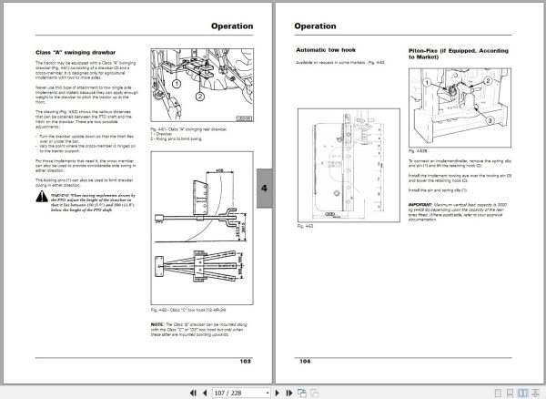
Task: Click the Piton-Fixe (if Equipped) heading
Action: click(459, 54)
